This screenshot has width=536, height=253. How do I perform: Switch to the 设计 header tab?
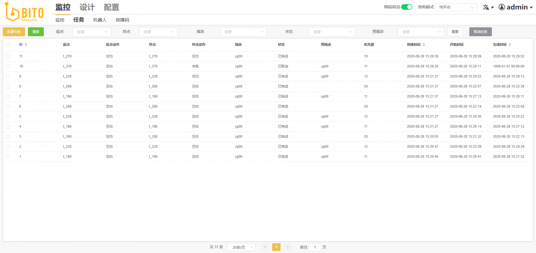[87, 7]
